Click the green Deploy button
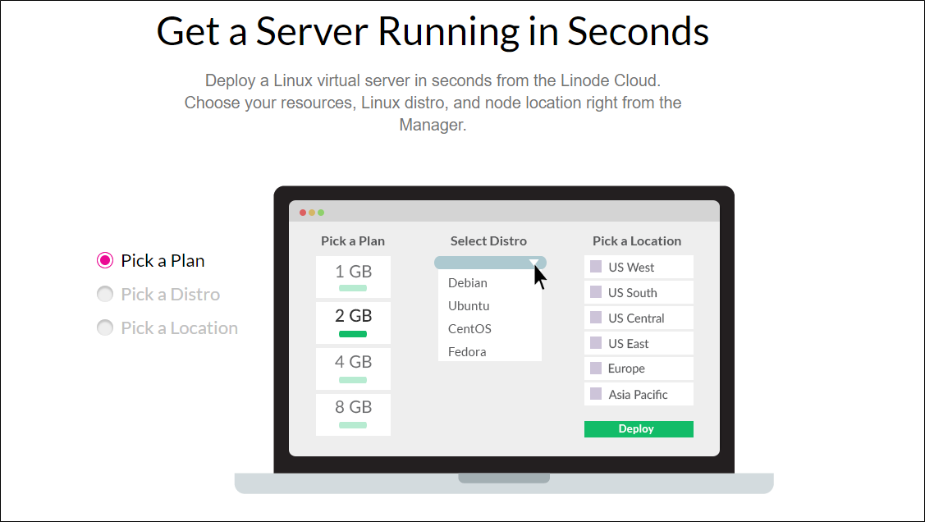The image size is (925, 522). (x=638, y=428)
